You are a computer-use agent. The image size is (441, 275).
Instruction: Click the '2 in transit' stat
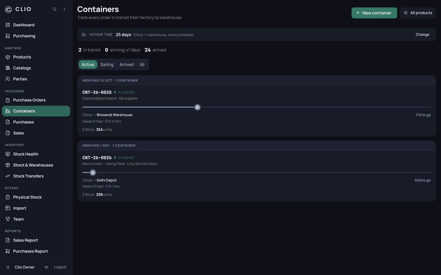tap(90, 50)
